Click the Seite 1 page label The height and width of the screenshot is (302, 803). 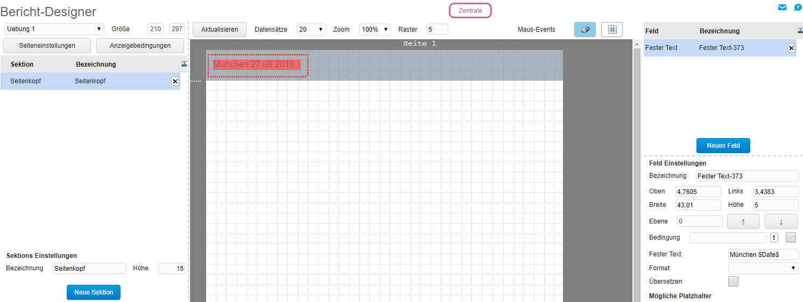coord(420,44)
